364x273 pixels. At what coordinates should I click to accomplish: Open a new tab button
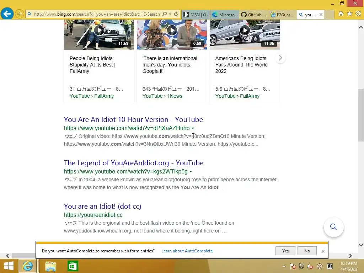329,15
